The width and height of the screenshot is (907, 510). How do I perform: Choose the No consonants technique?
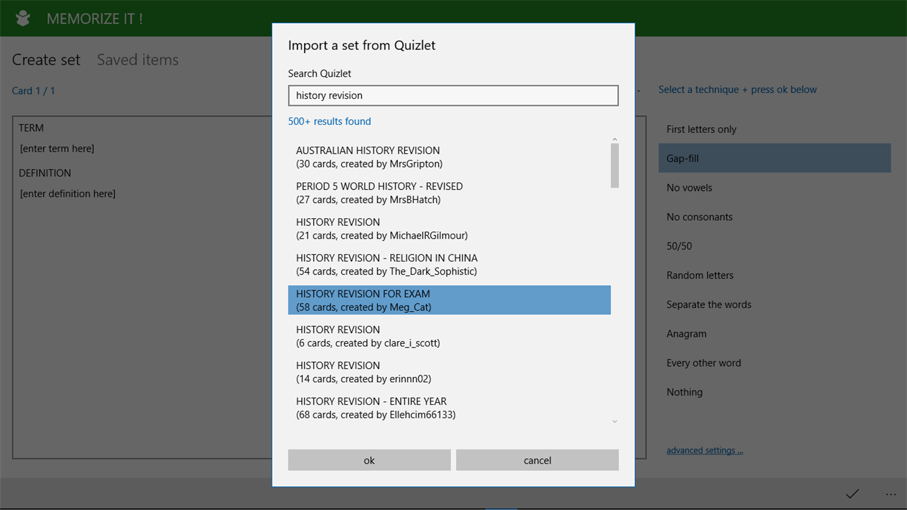[x=775, y=217]
